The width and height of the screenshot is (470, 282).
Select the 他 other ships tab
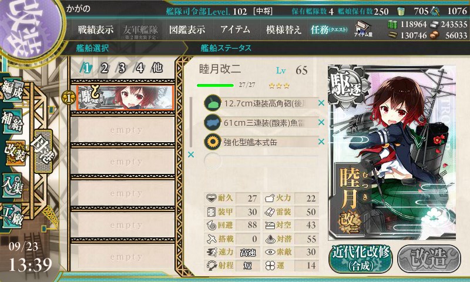[157, 68]
